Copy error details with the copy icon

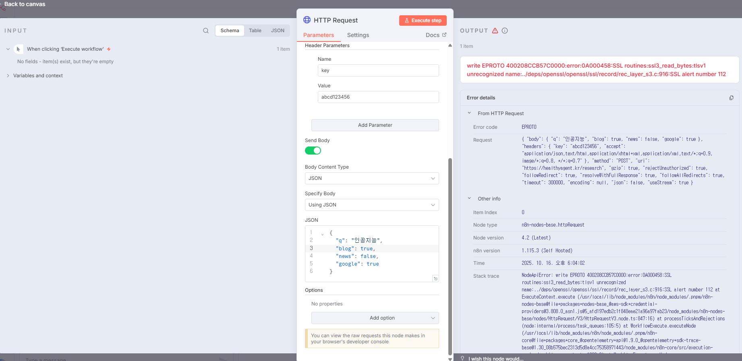click(x=732, y=98)
